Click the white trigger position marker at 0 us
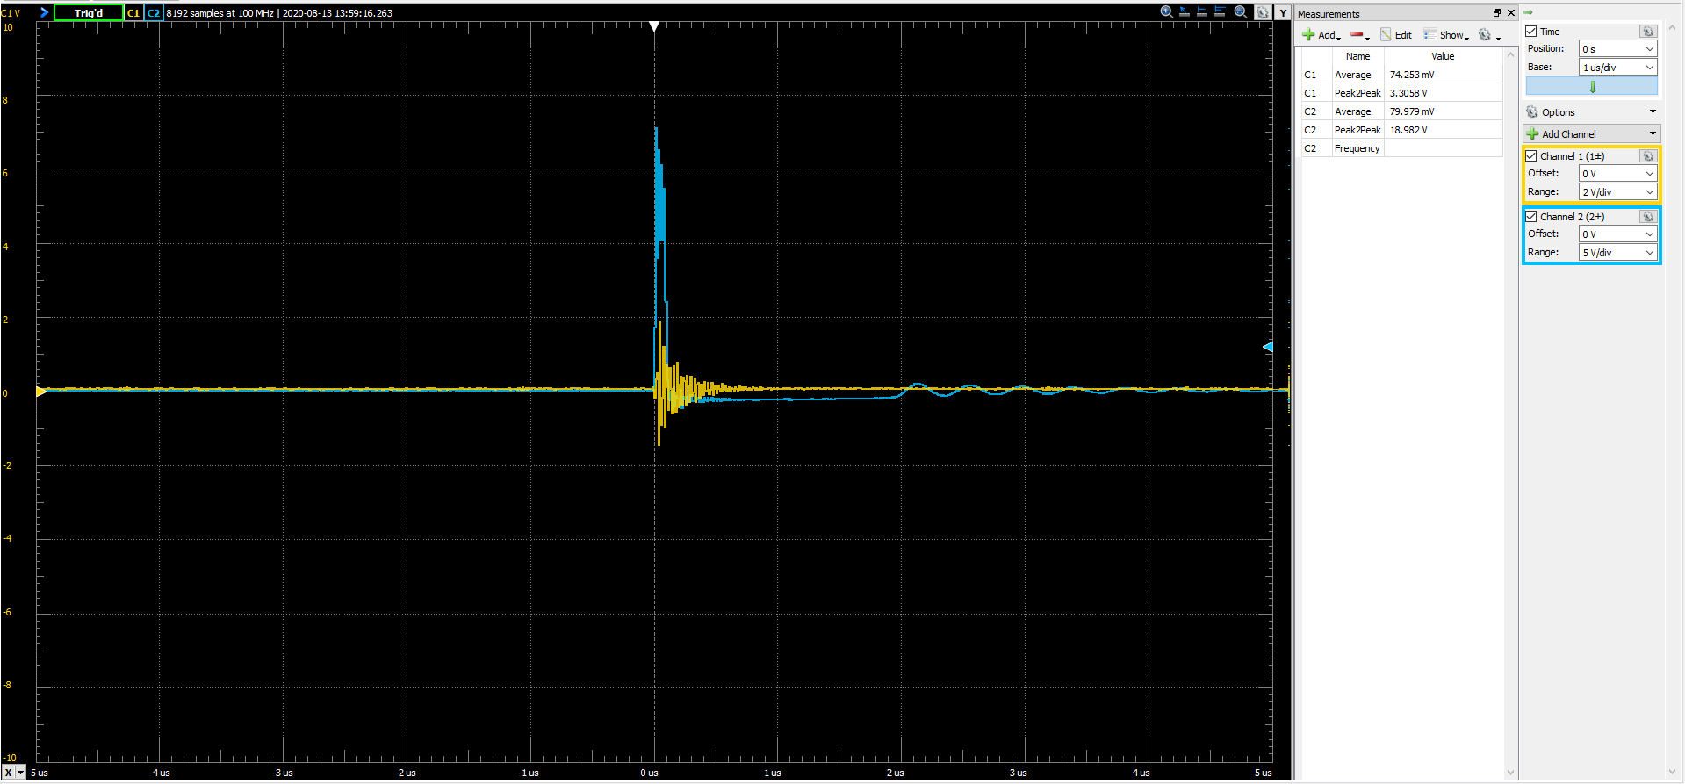The width and height of the screenshot is (1685, 784). 654,26
